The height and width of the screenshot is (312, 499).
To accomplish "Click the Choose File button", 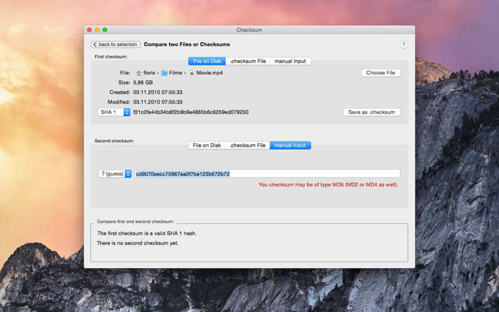I will point(380,73).
